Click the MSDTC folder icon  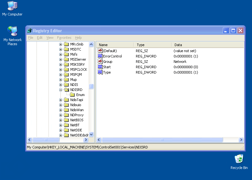click(66, 49)
